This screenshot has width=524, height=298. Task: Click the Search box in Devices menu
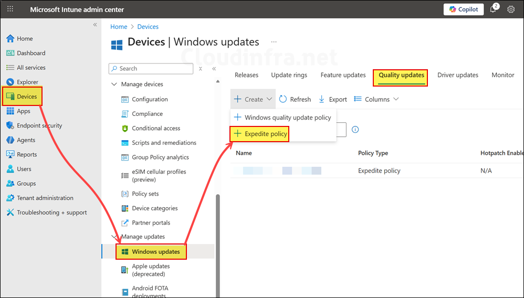[x=151, y=69]
